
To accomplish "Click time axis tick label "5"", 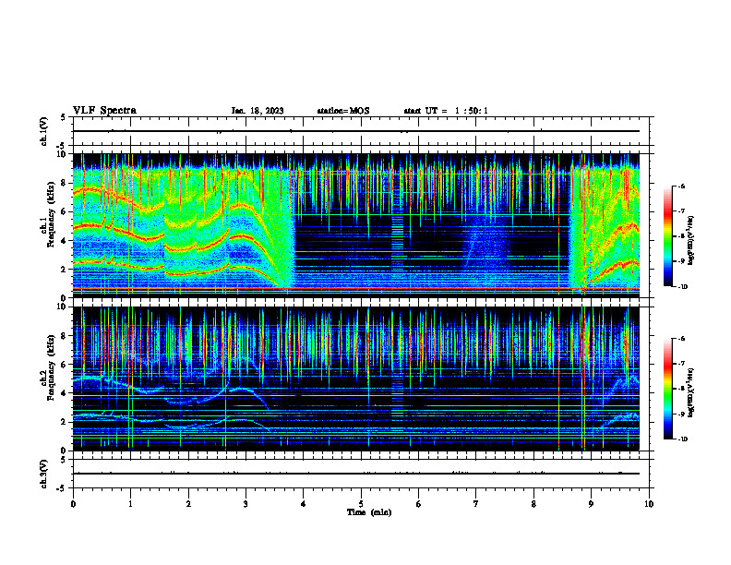I will (x=361, y=504).
